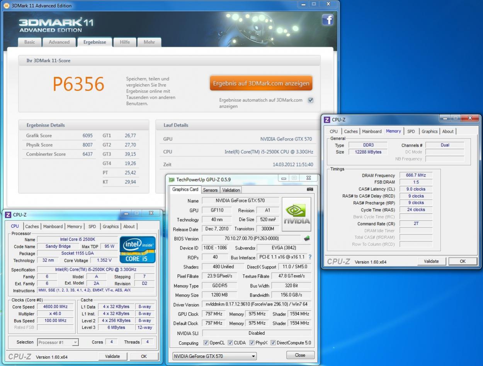Switch to the Basic tab in 3DMark

(x=30, y=42)
